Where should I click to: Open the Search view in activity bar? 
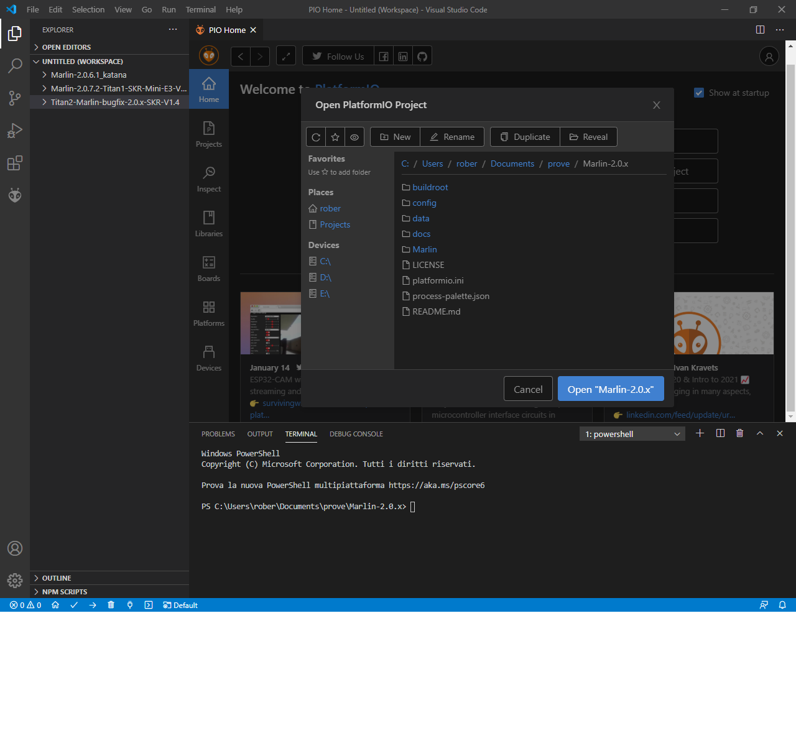coord(15,66)
